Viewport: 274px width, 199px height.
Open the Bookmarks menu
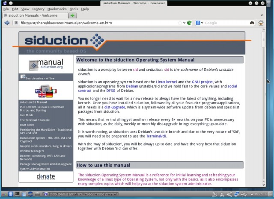[57, 9]
